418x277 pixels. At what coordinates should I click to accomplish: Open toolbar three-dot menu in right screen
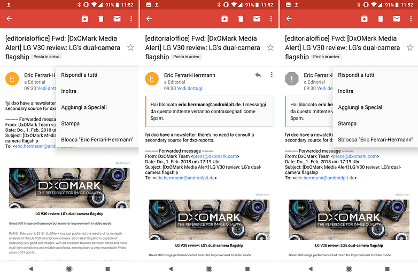point(411,19)
